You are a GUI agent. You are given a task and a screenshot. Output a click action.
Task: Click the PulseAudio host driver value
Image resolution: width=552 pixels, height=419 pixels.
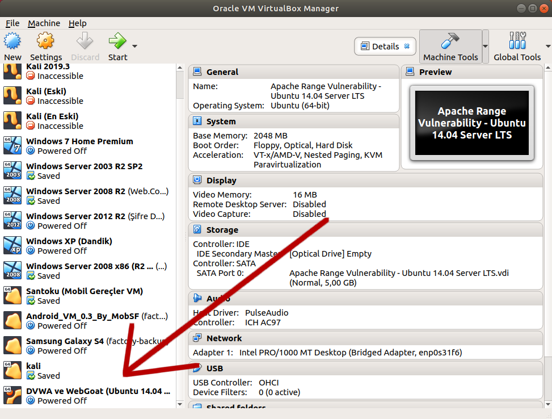point(267,313)
